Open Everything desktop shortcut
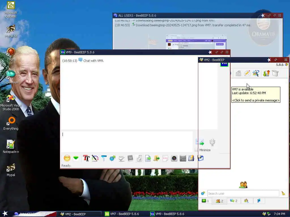Image resolution: width=290 pixels, height=217 pixels. 11,123
